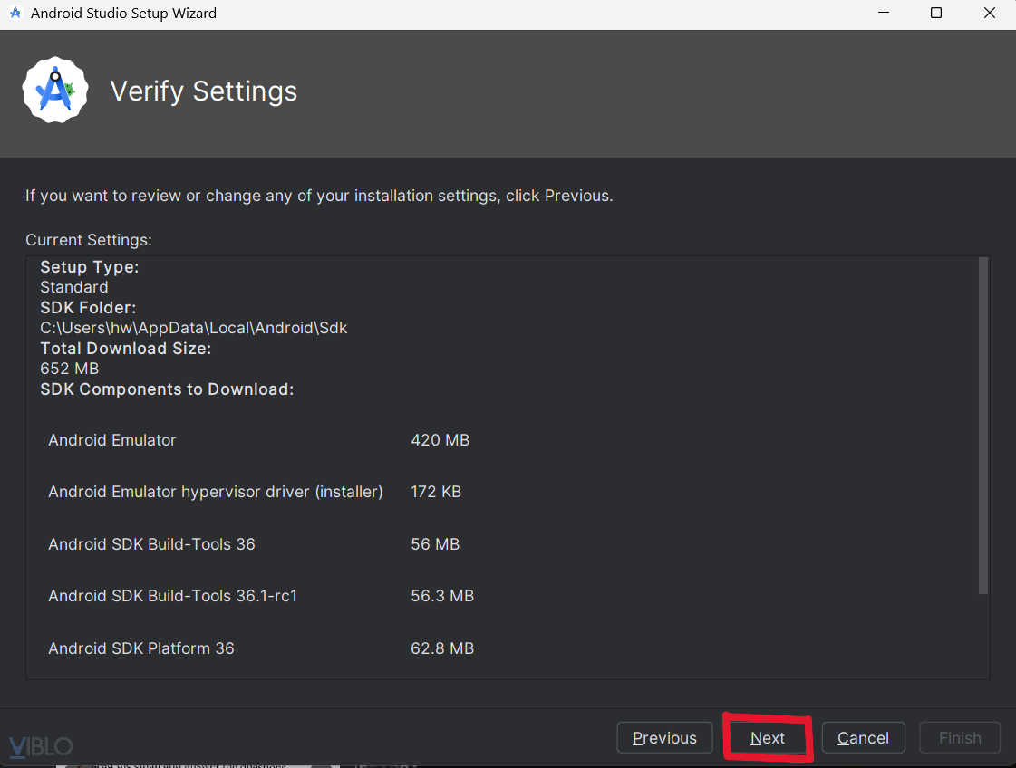The width and height of the screenshot is (1016, 768).
Task: Click the Android SDK Platform 36 entry
Action: point(141,648)
